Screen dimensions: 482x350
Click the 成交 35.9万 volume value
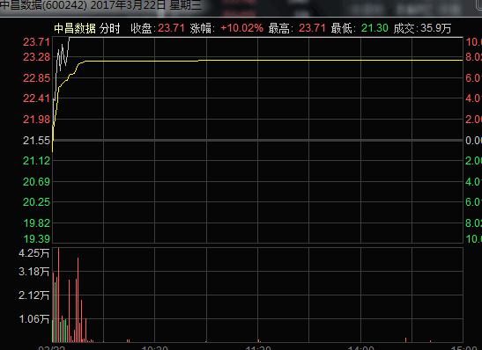[435, 28]
